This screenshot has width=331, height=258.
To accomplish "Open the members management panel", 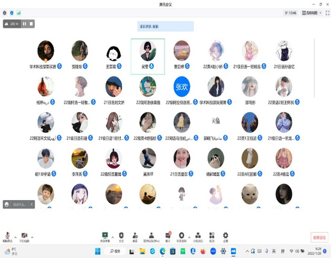I will (151, 237).
